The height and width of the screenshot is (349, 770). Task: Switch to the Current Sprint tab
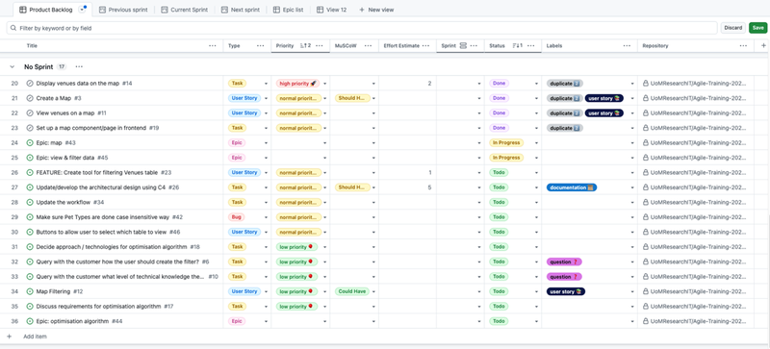pos(185,10)
